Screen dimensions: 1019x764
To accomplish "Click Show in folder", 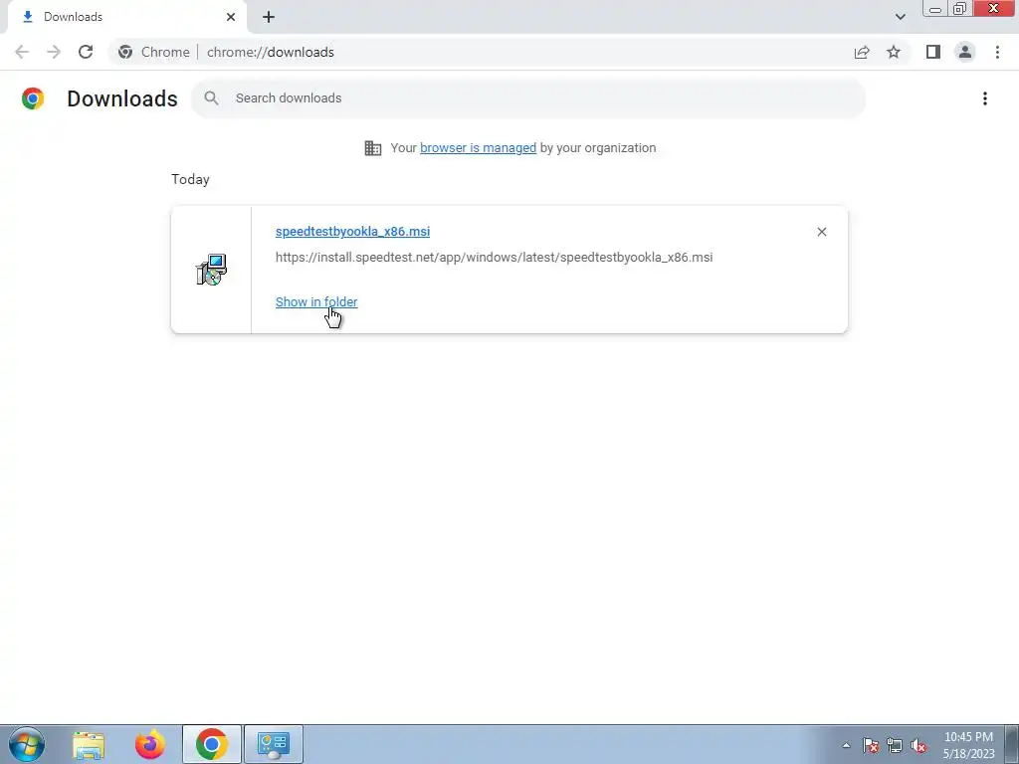I will coord(316,302).
